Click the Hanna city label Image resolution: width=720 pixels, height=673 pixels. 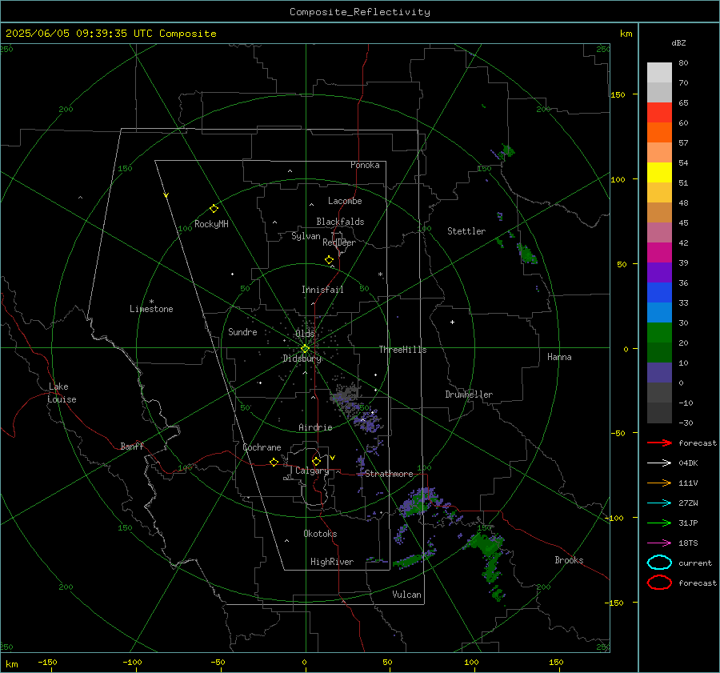(559, 357)
